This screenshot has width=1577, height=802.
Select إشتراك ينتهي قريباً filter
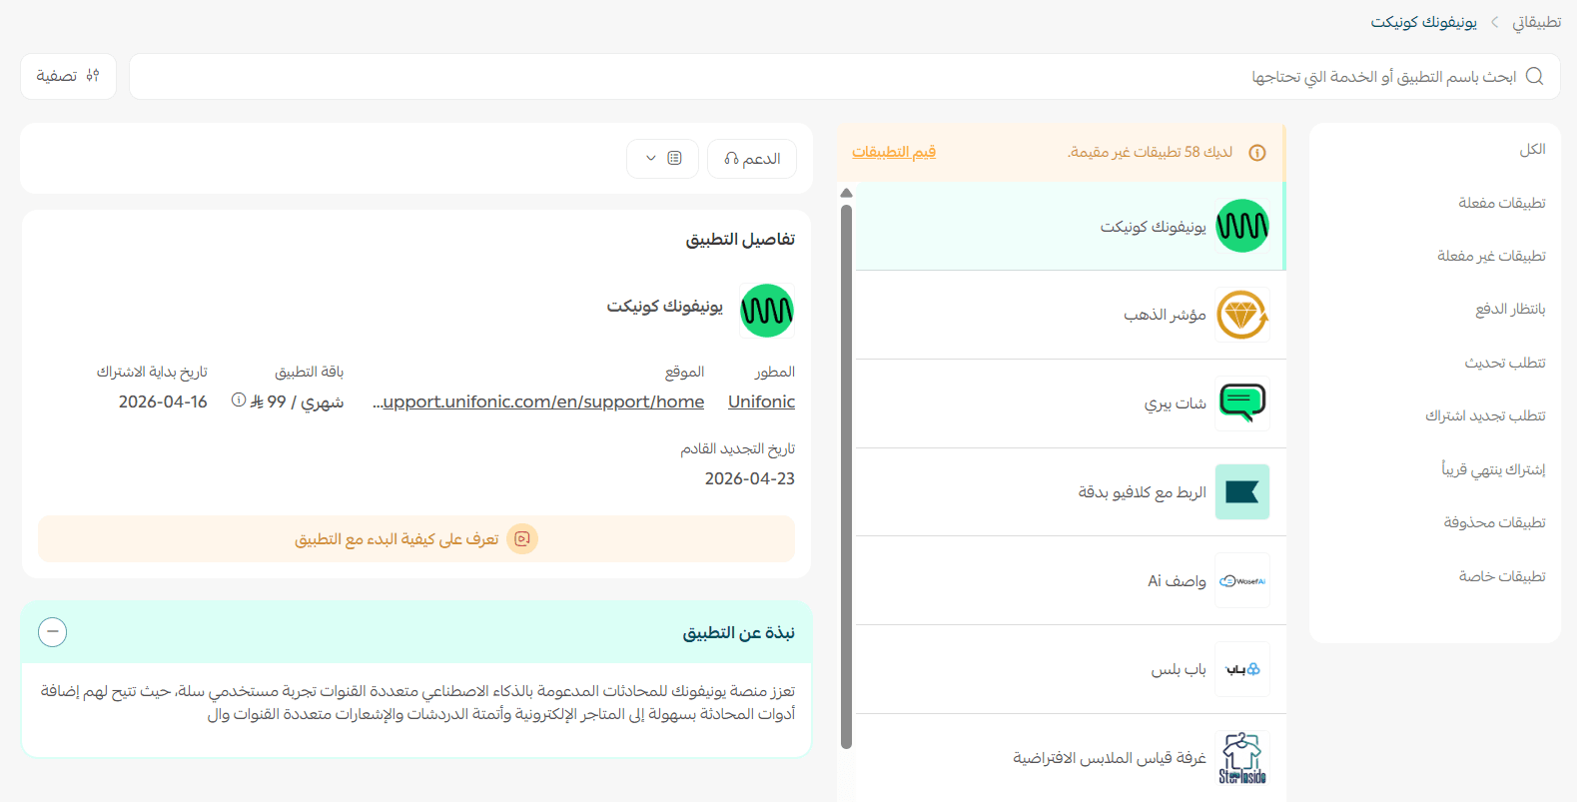pyautogui.click(x=1493, y=469)
